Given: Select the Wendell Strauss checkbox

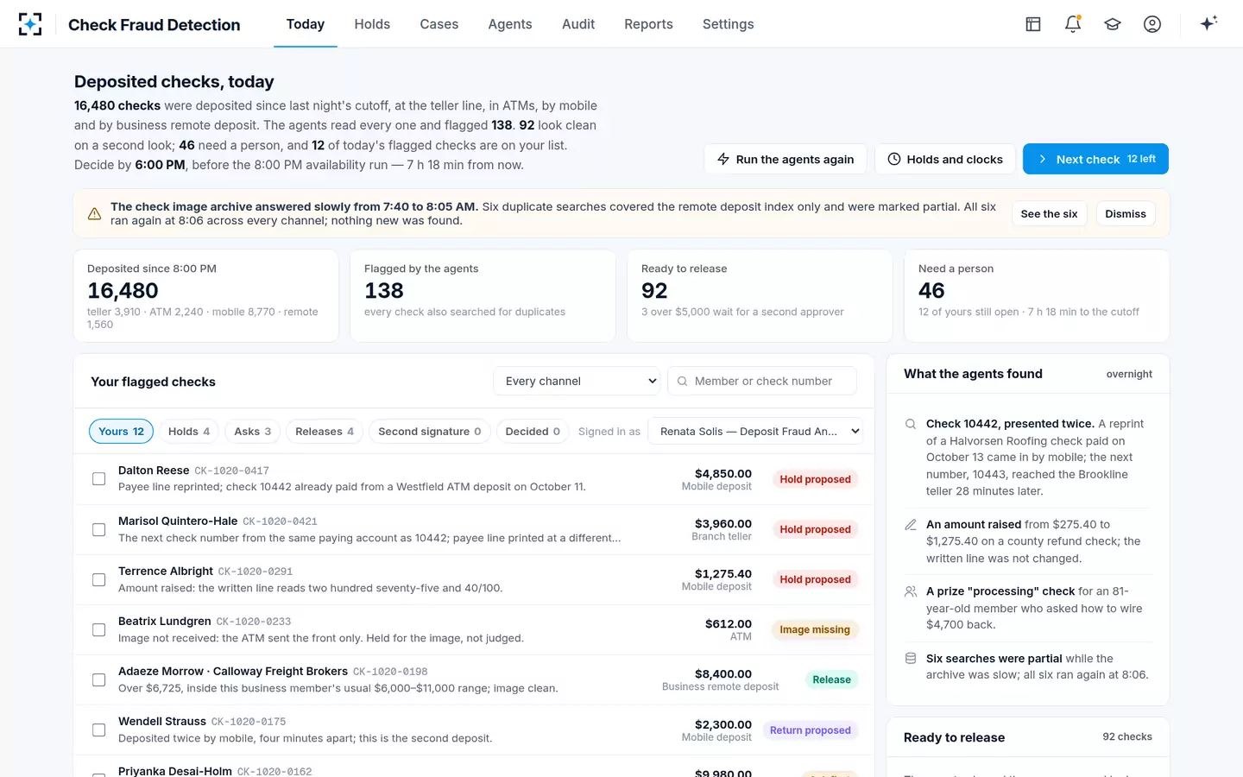Looking at the screenshot, I should (99, 730).
